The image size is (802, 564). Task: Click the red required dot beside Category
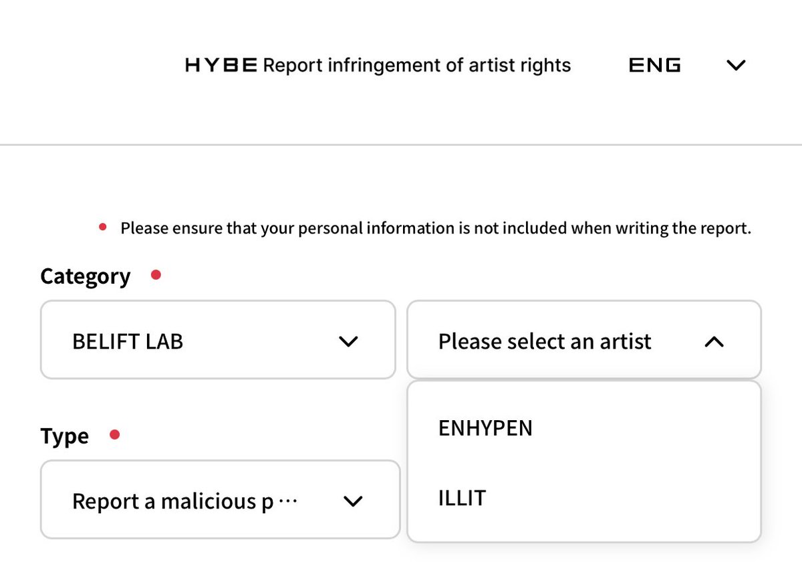[156, 274]
